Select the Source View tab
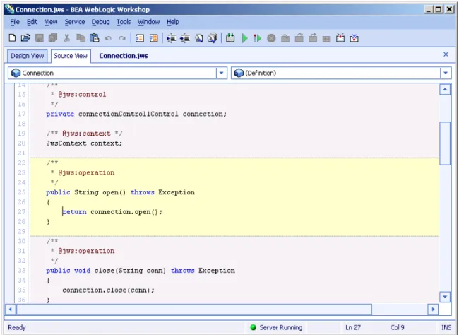459x335 pixels. click(71, 56)
